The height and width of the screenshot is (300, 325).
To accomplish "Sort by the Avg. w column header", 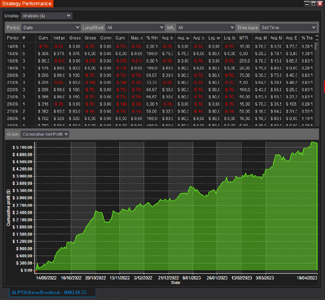I will coord(183,38).
